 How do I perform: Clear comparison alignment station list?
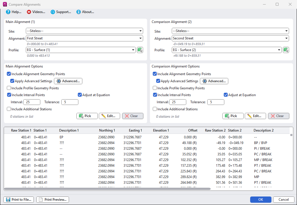click(279, 116)
